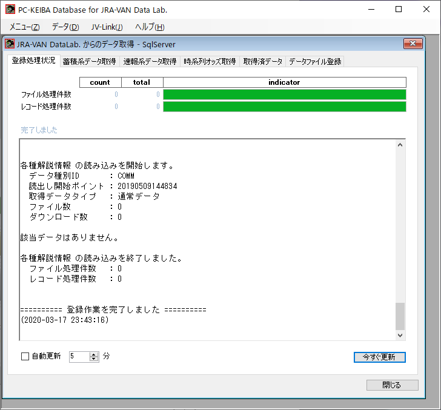This screenshot has height=410, width=441.
Task: Maximize the PC-KEIBA main window
Action: point(399,10)
